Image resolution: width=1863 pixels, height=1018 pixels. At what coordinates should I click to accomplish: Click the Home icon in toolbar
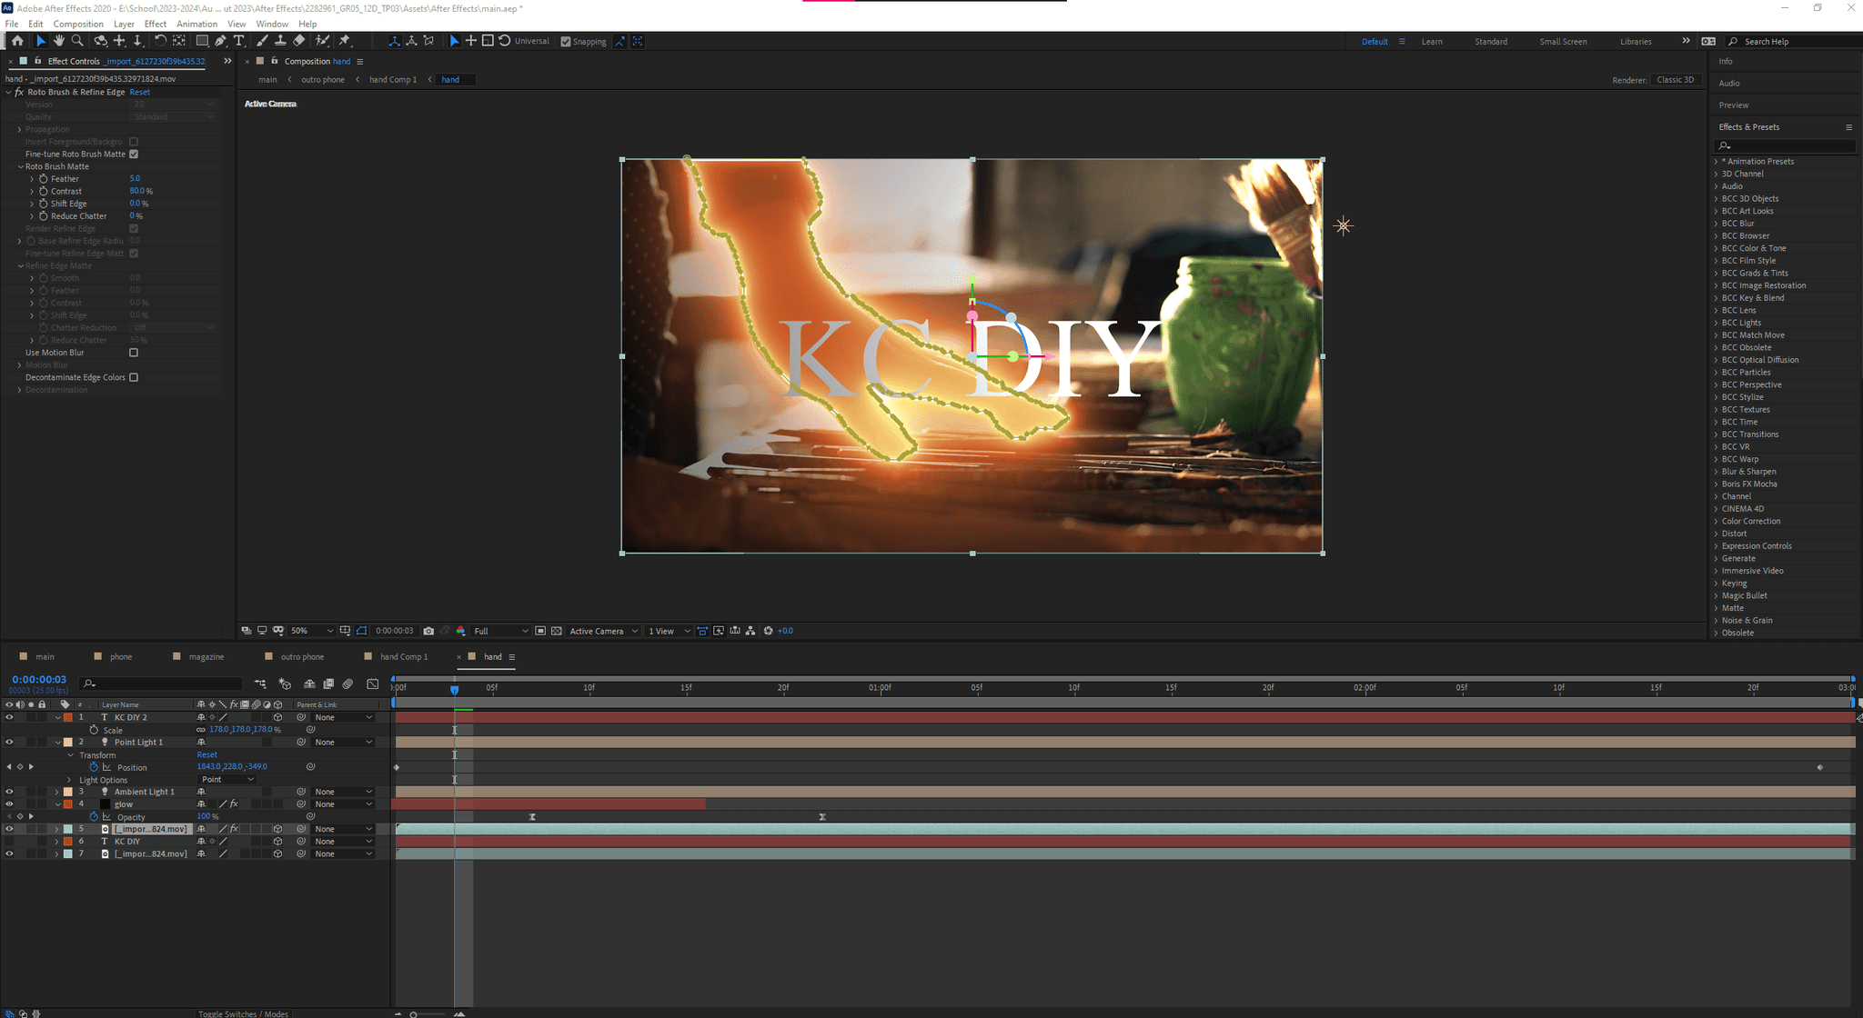(17, 41)
